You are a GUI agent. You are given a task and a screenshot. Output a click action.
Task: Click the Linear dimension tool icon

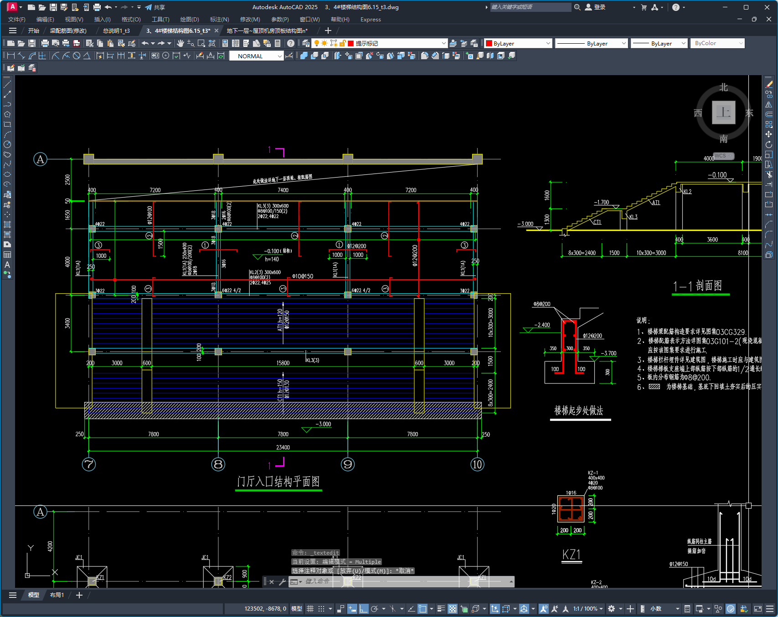[11, 56]
